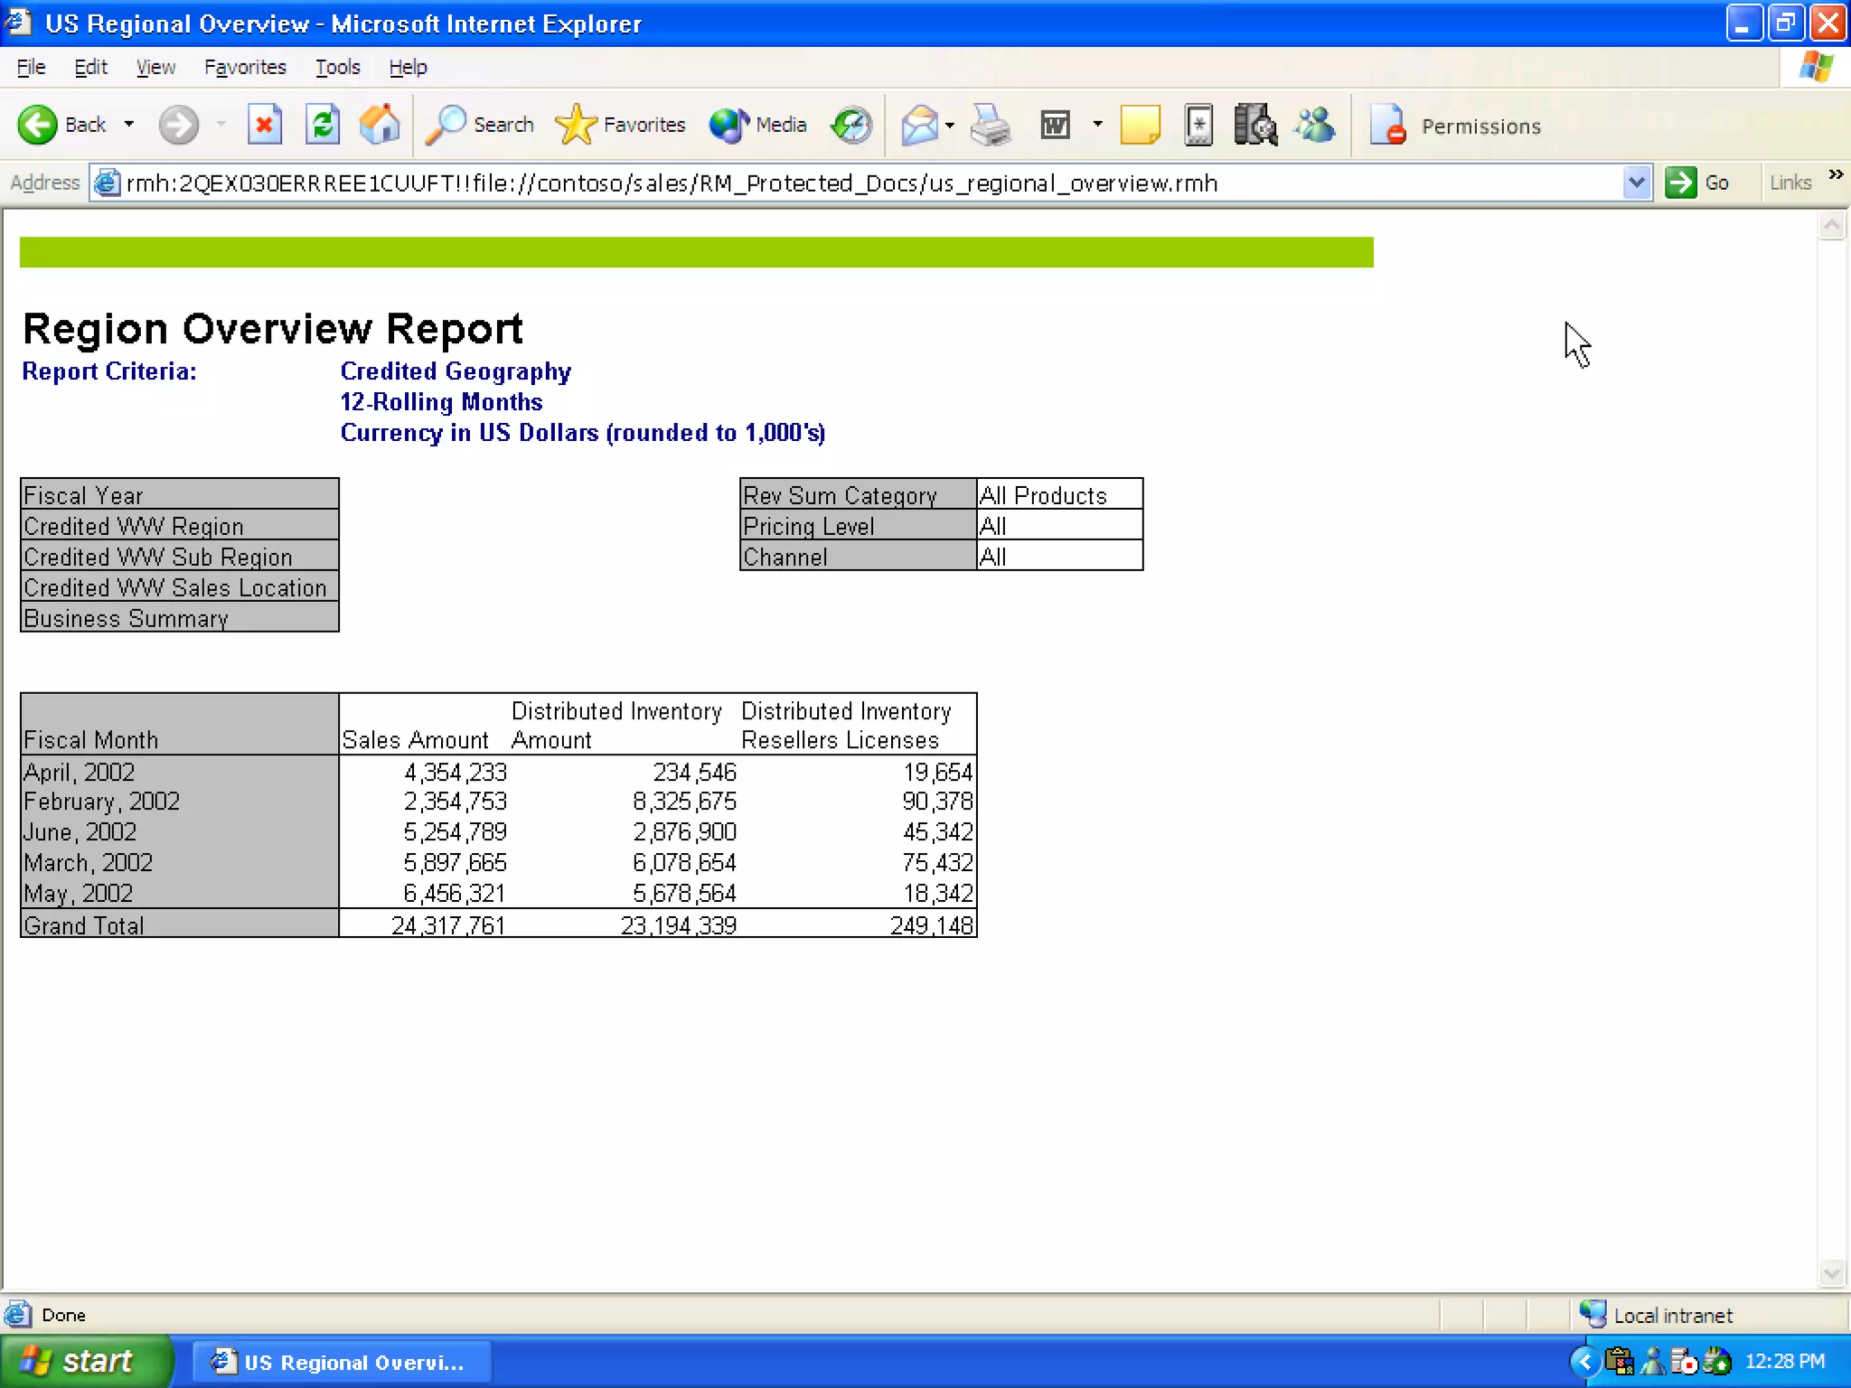Click the Edit with Word icon
1851x1388 pixels.
point(1055,125)
